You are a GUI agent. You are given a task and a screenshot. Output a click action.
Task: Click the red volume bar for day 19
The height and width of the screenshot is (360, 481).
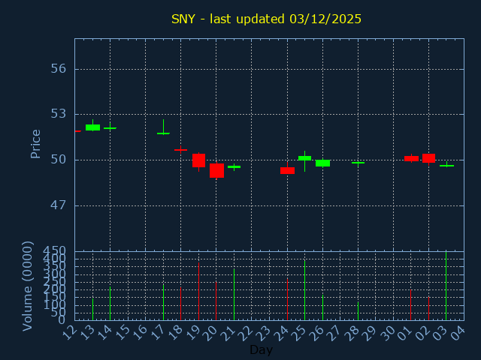(198, 292)
